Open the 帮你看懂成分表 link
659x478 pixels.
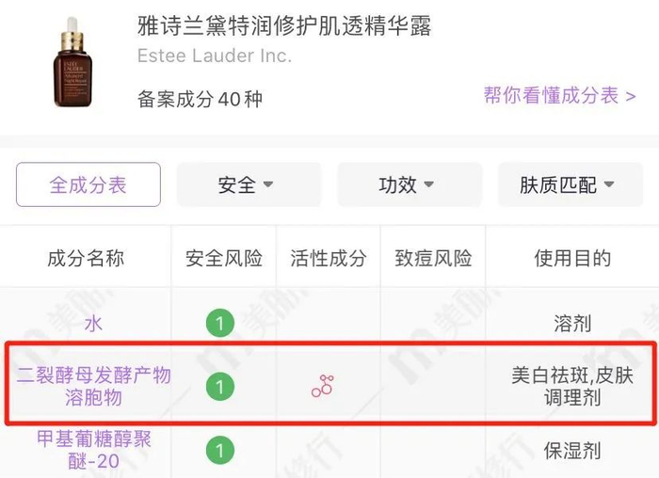(x=559, y=96)
